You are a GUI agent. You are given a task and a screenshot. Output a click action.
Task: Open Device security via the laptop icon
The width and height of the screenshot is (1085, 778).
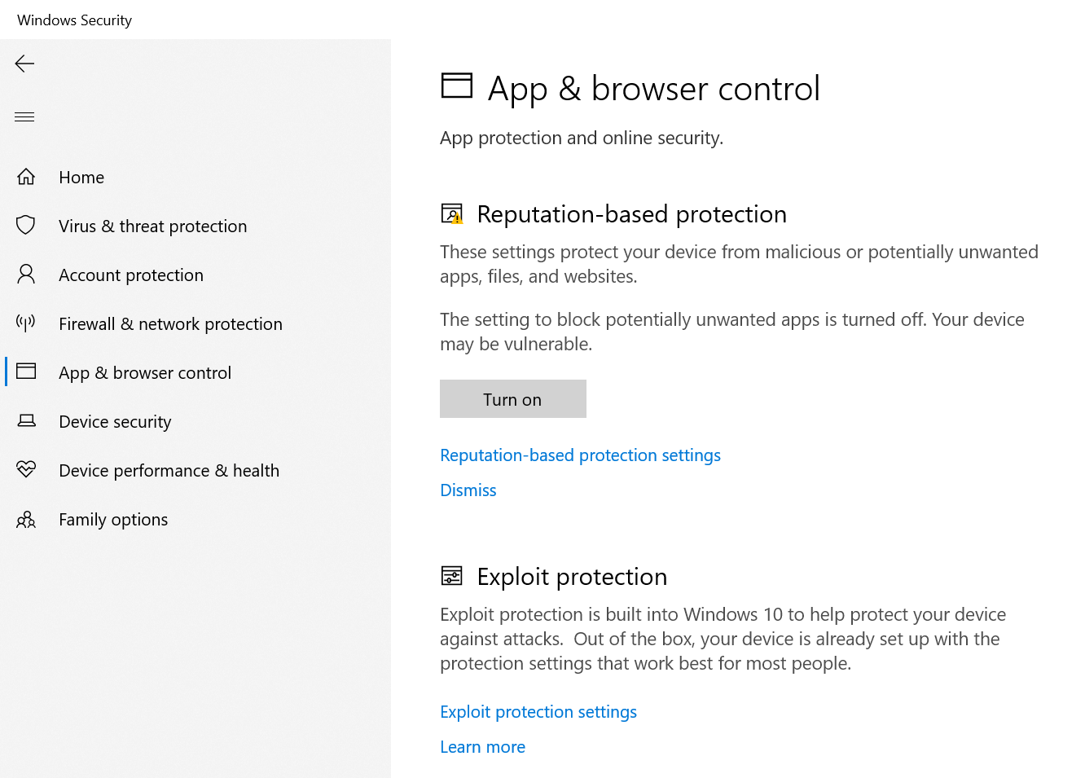[25, 421]
